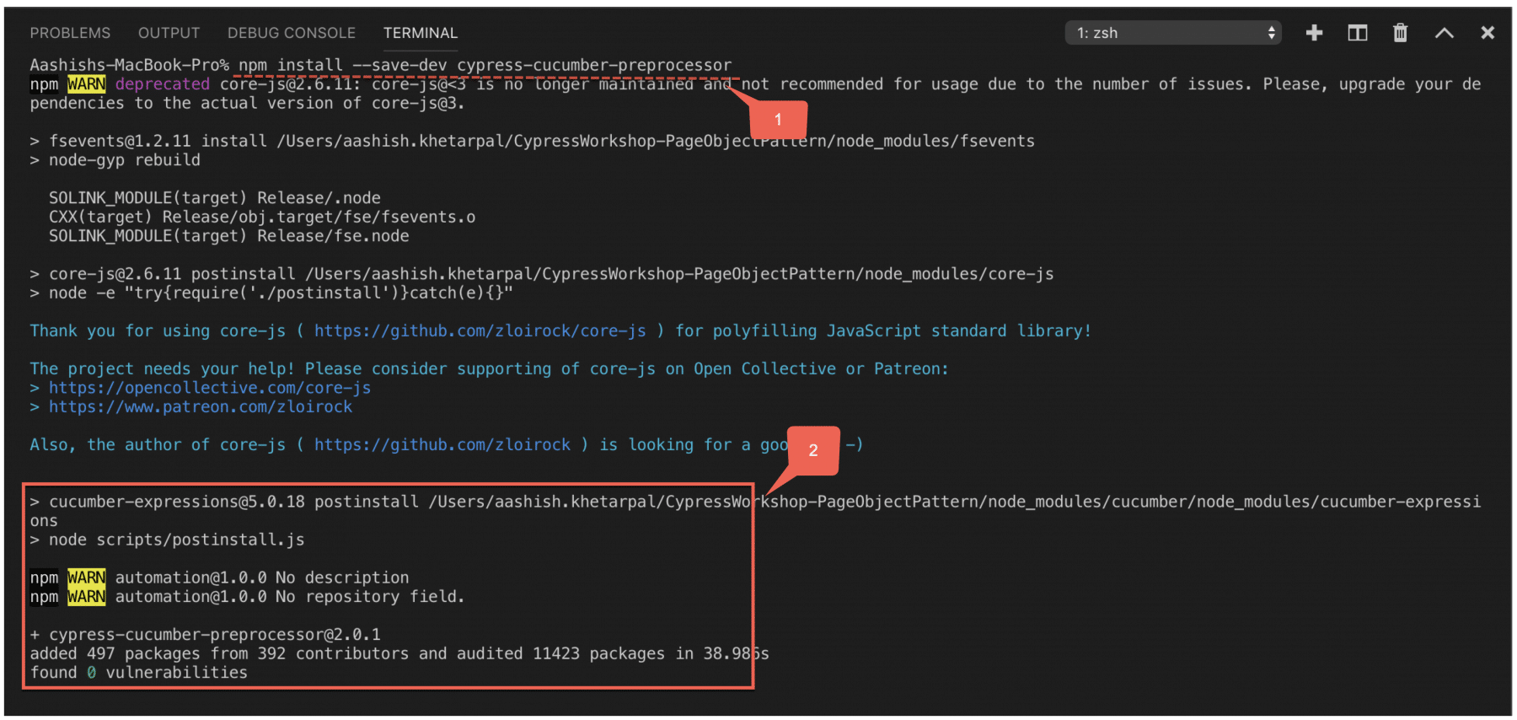Open the www.patreon.com/zloirock link
Image resolution: width=1517 pixels, height=720 pixels.
tap(201, 407)
